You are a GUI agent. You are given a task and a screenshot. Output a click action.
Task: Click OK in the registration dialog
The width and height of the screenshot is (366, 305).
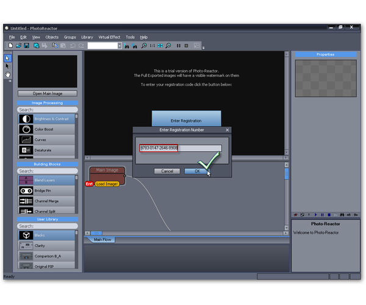pyautogui.click(x=197, y=171)
